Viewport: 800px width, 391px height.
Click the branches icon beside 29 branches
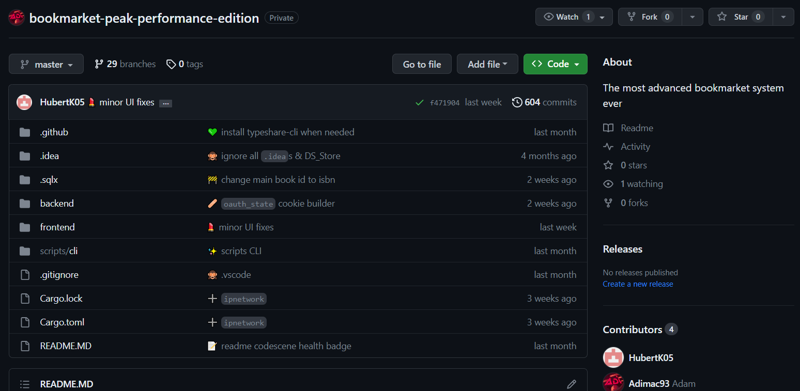click(99, 64)
